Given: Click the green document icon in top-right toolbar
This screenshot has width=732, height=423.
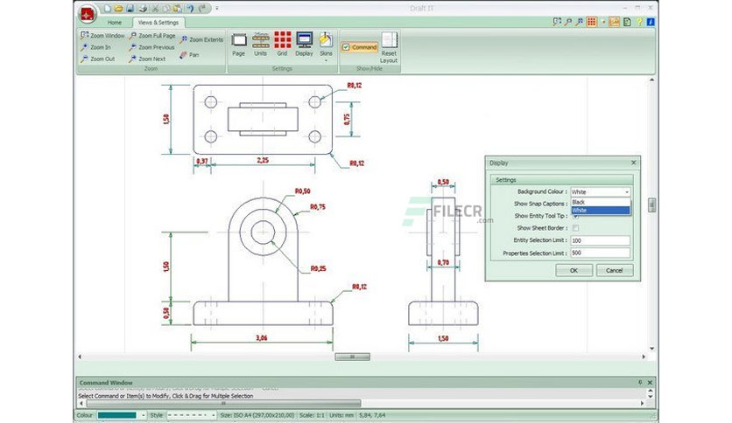Looking at the screenshot, I should (x=627, y=22).
